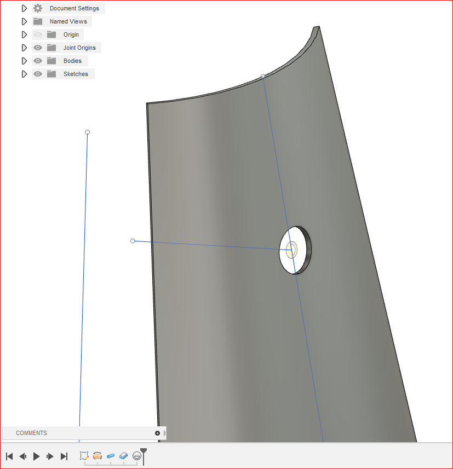Screen dimensions: 453x469
Task: Open the COMMENTS panel
Action: click(x=31, y=433)
